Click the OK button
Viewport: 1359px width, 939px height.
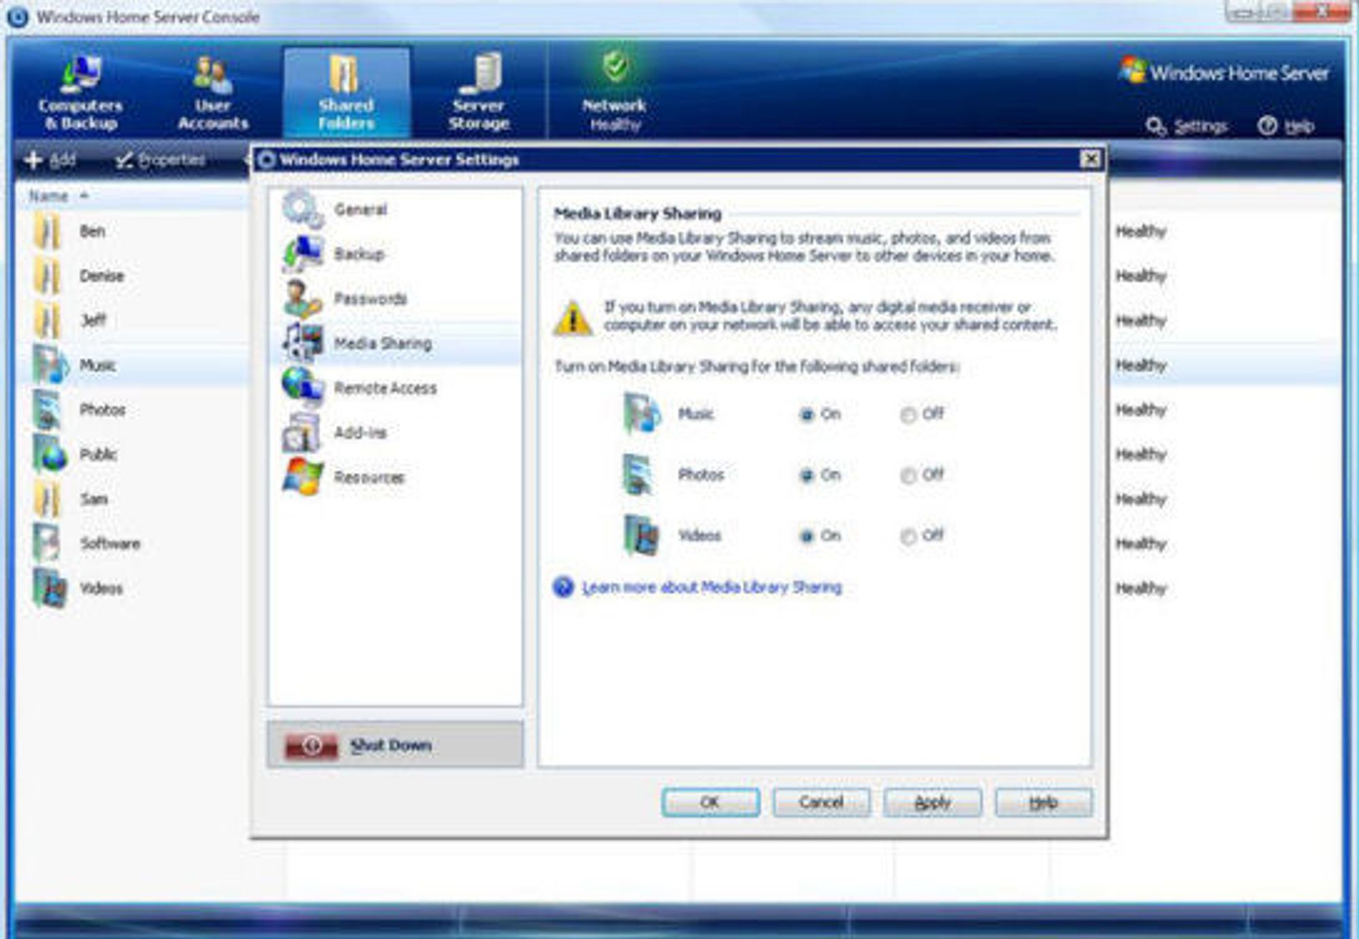pos(711,803)
